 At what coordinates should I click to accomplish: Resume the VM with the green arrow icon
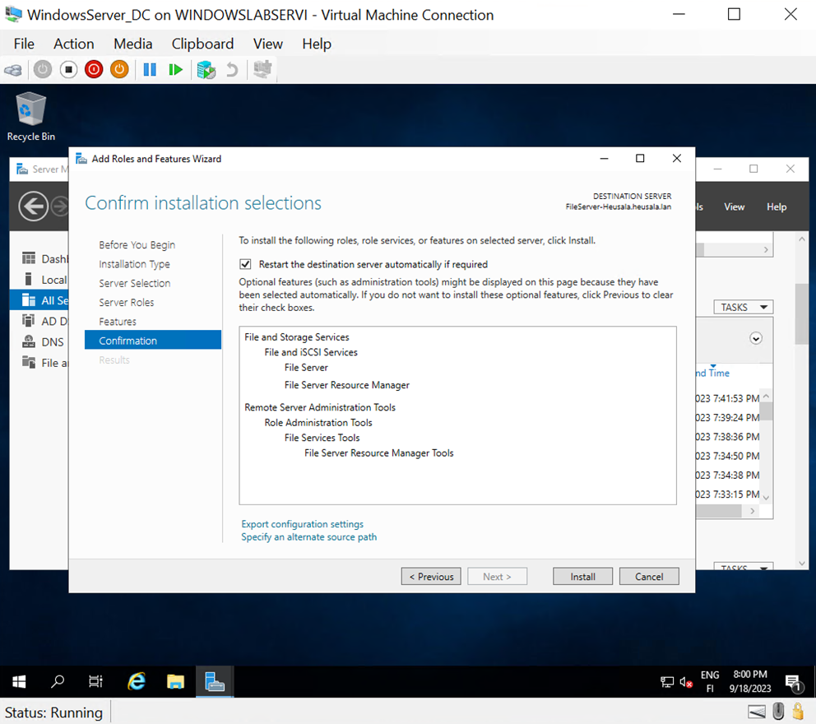pos(175,69)
